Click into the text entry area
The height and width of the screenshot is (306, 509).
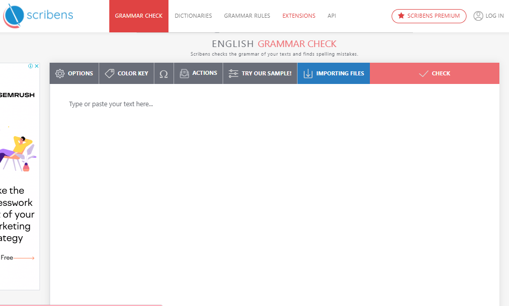pos(274,195)
